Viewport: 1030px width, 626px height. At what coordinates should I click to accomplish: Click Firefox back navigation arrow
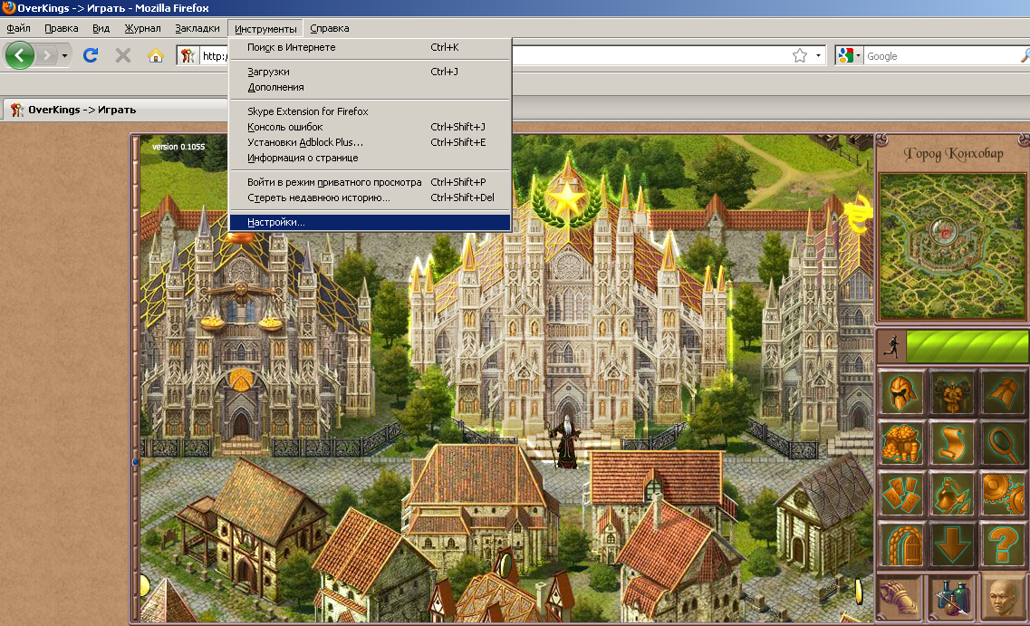click(x=20, y=55)
